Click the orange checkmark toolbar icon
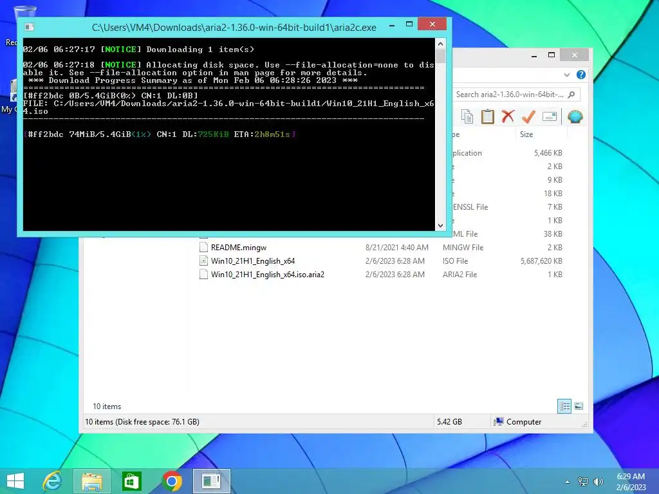This screenshot has height=494, width=659. point(528,116)
